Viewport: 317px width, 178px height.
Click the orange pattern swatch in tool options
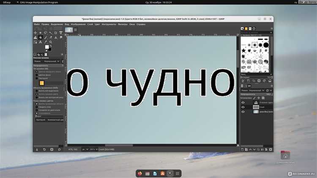pyautogui.click(x=42, y=83)
